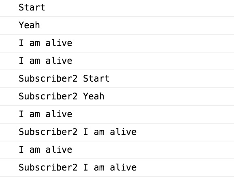Click 'alive' in the first 'Subscriber2 I am alive'

(123, 132)
